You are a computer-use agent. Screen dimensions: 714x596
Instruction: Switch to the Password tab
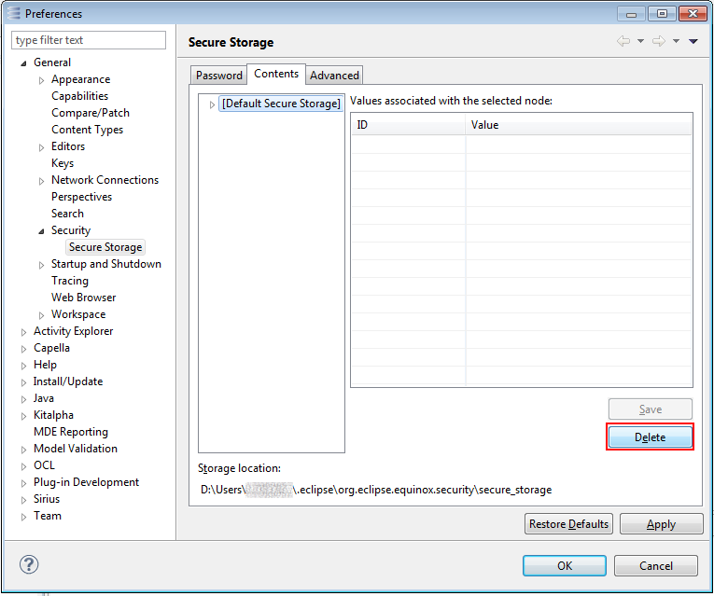(219, 76)
